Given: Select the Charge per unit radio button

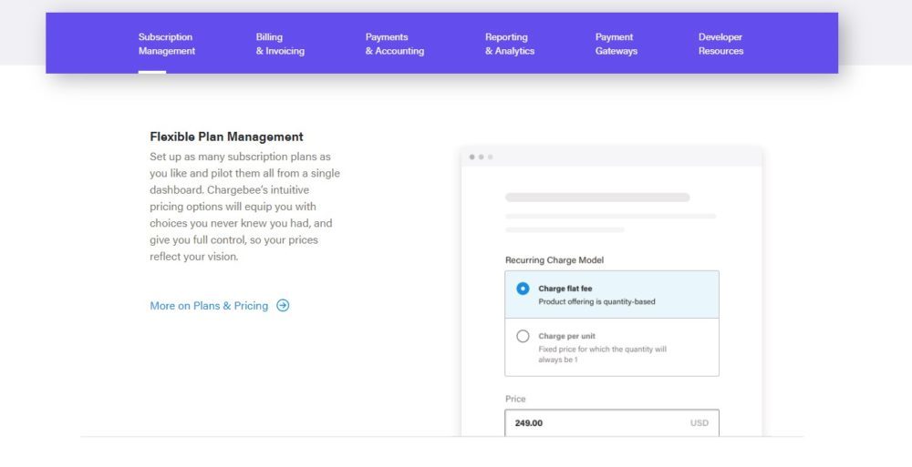Looking at the screenshot, I should (x=523, y=336).
